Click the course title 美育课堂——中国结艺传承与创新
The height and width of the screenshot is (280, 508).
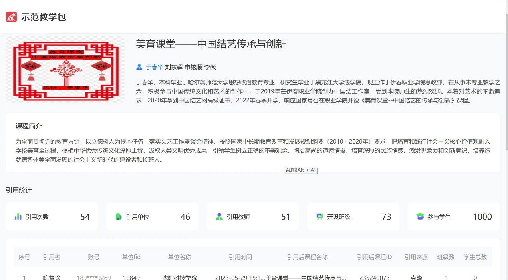(211, 44)
